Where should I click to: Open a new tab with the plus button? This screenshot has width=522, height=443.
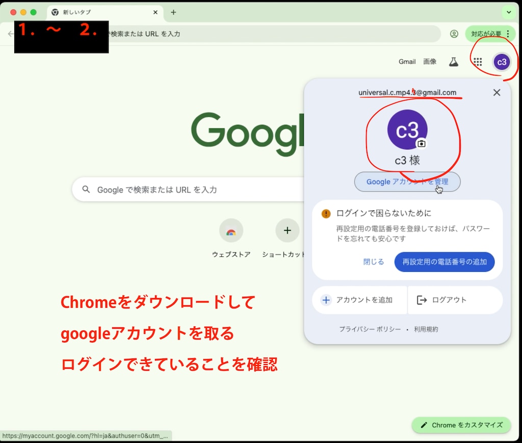tap(174, 12)
